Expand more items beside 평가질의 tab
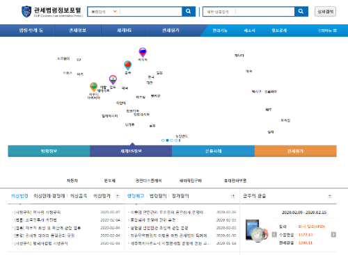This screenshot has height=255, width=348. coord(233,196)
